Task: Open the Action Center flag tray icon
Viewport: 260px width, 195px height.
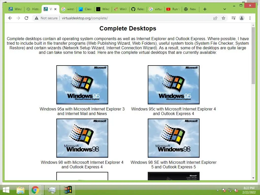Action: click(x=224, y=190)
